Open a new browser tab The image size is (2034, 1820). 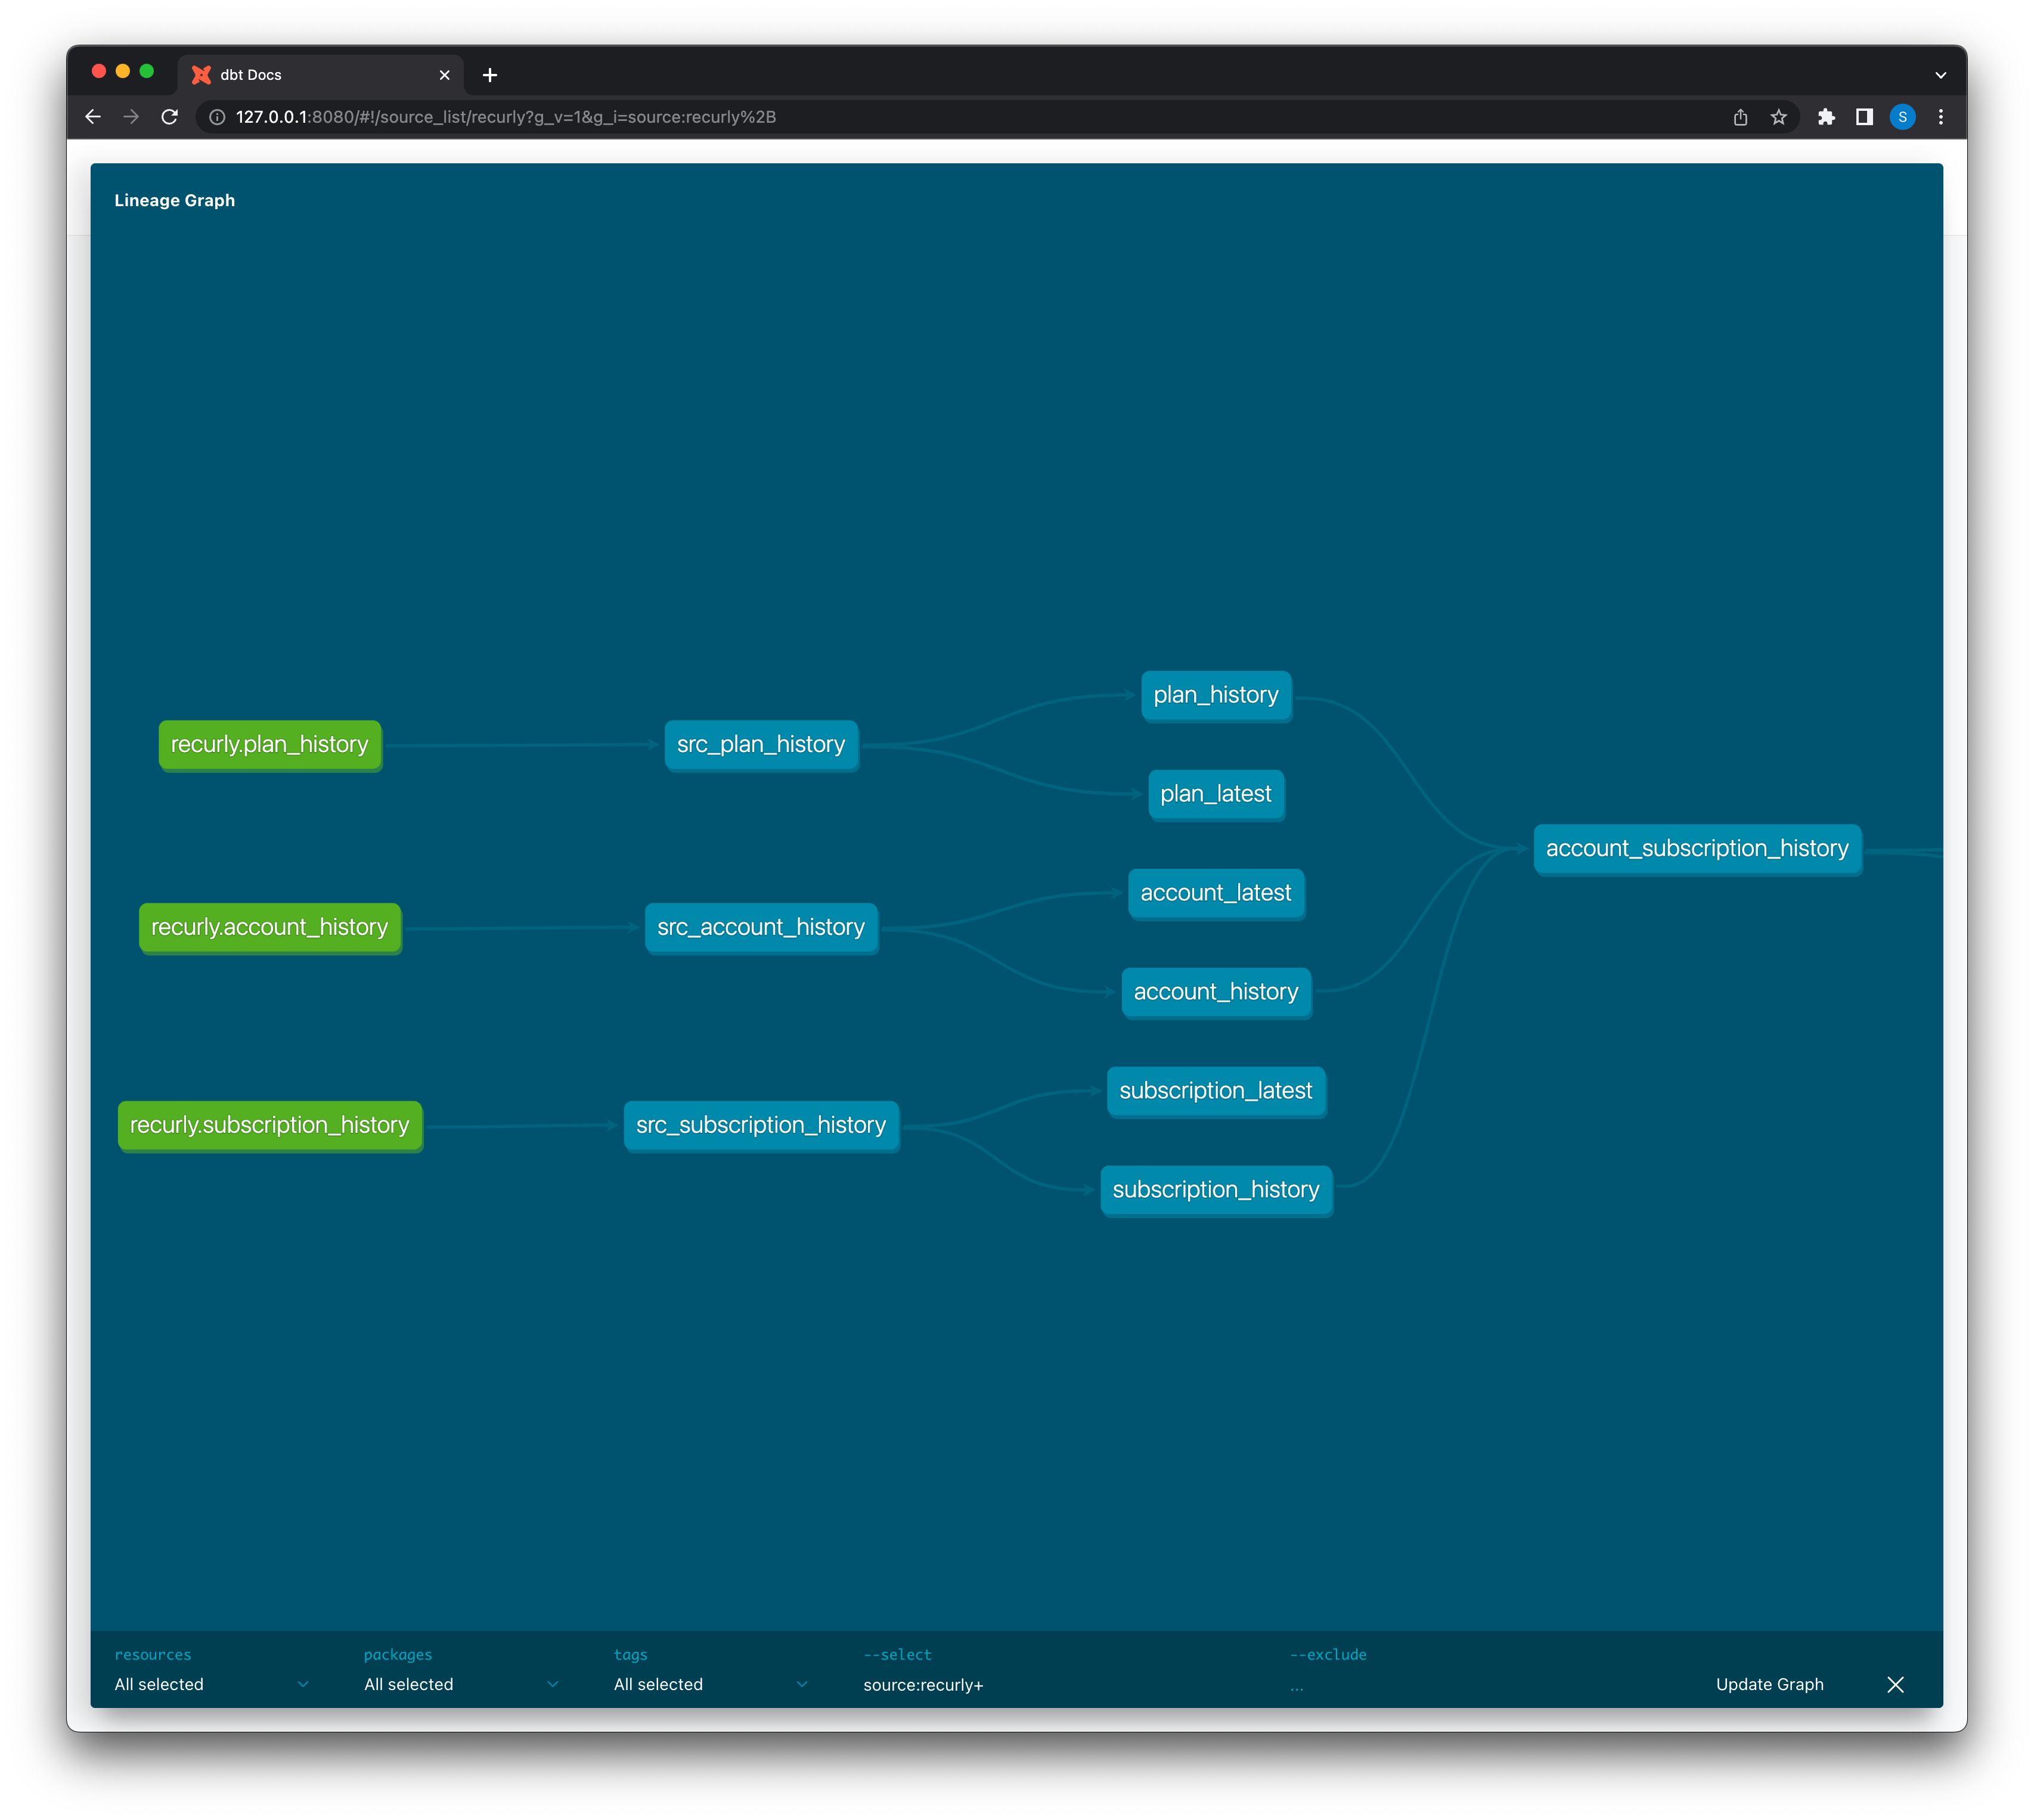tap(489, 75)
